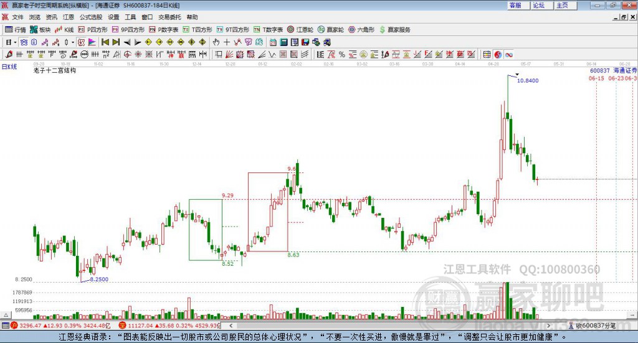
Task: Select the circle target crosshair tool
Action: coord(127,54)
